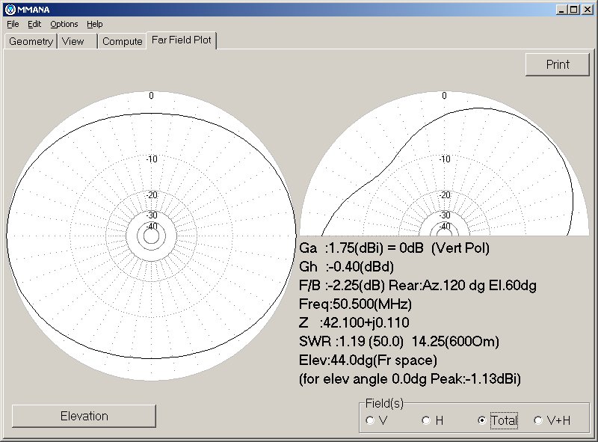Viewport: 598px width, 442px height.
Task: Select the Total field radio button
Action: pos(484,420)
